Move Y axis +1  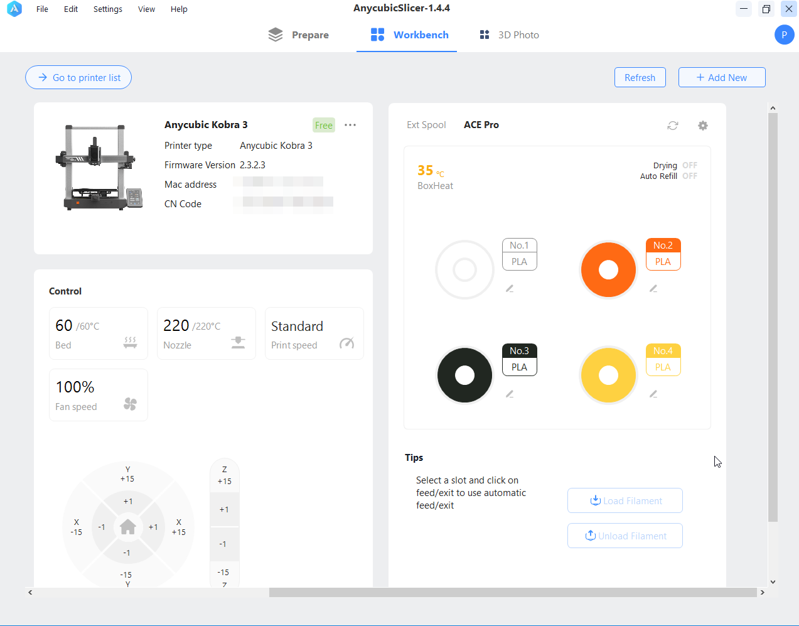click(128, 501)
